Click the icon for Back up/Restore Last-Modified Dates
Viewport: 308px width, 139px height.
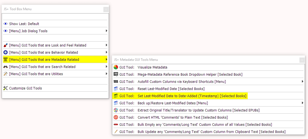pyautogui.click(x=116, y=103)
